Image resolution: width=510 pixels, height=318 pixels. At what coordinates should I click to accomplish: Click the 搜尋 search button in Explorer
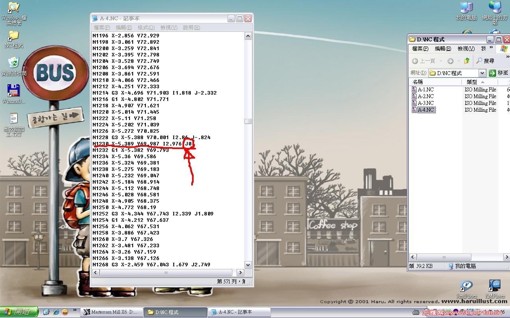pyautogui.click(x=485, y=61)
